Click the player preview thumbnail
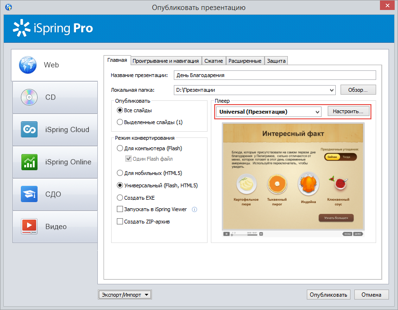This screenshot has height=310, width=398. pos(293,180)
